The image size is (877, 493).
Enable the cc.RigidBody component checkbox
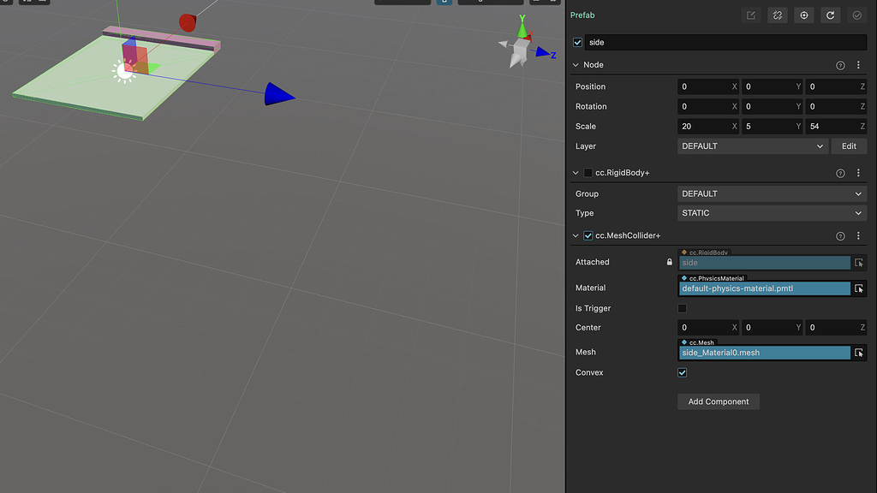[588, 172]
